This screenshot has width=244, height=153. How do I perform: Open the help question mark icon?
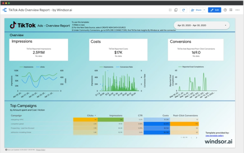(225, 10)
